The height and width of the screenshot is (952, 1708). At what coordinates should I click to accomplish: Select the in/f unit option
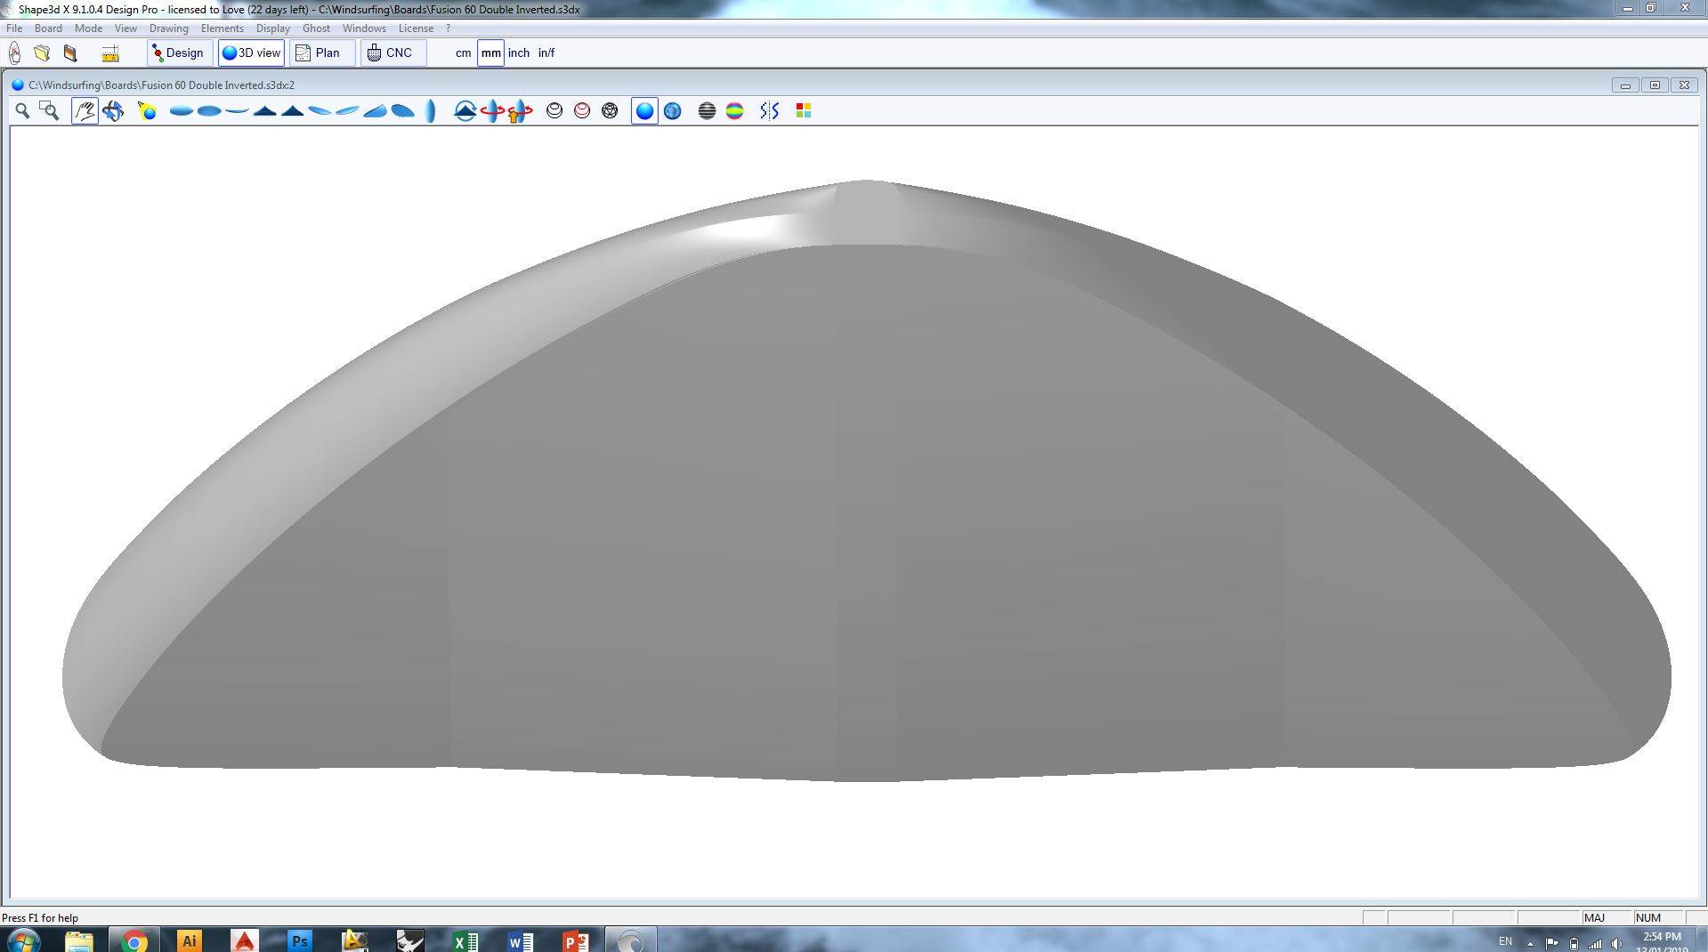coord(546,53)
